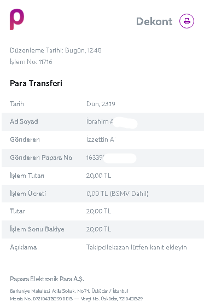
Task: Click the Tutar row label
Action: click(x=18, y=211)
